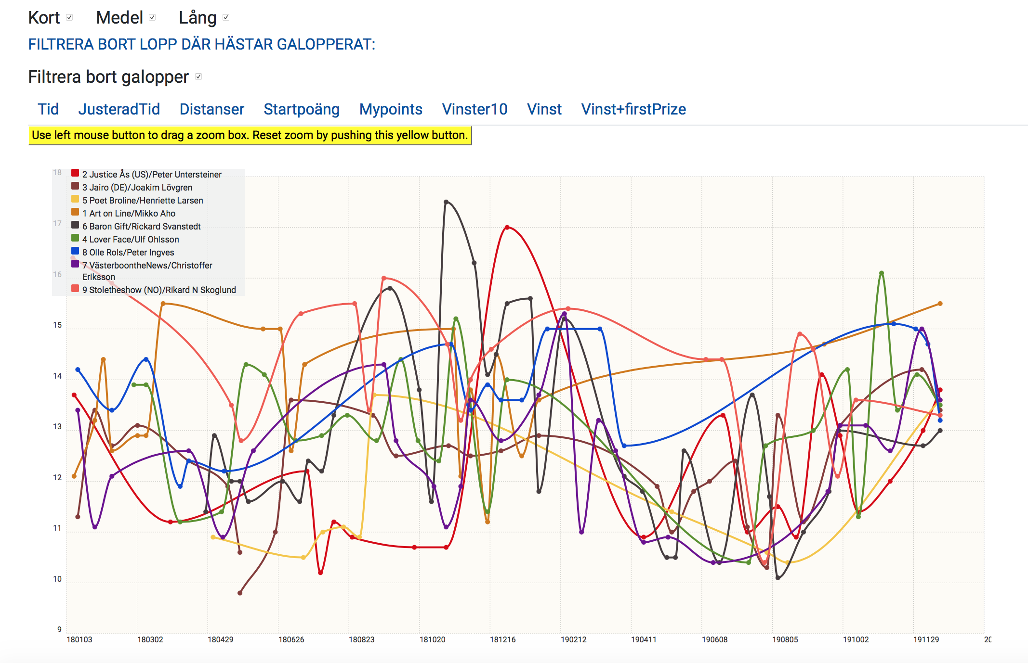1028x663 pixels.
Task: Select the Distanser tab
Action: [212, 109]
